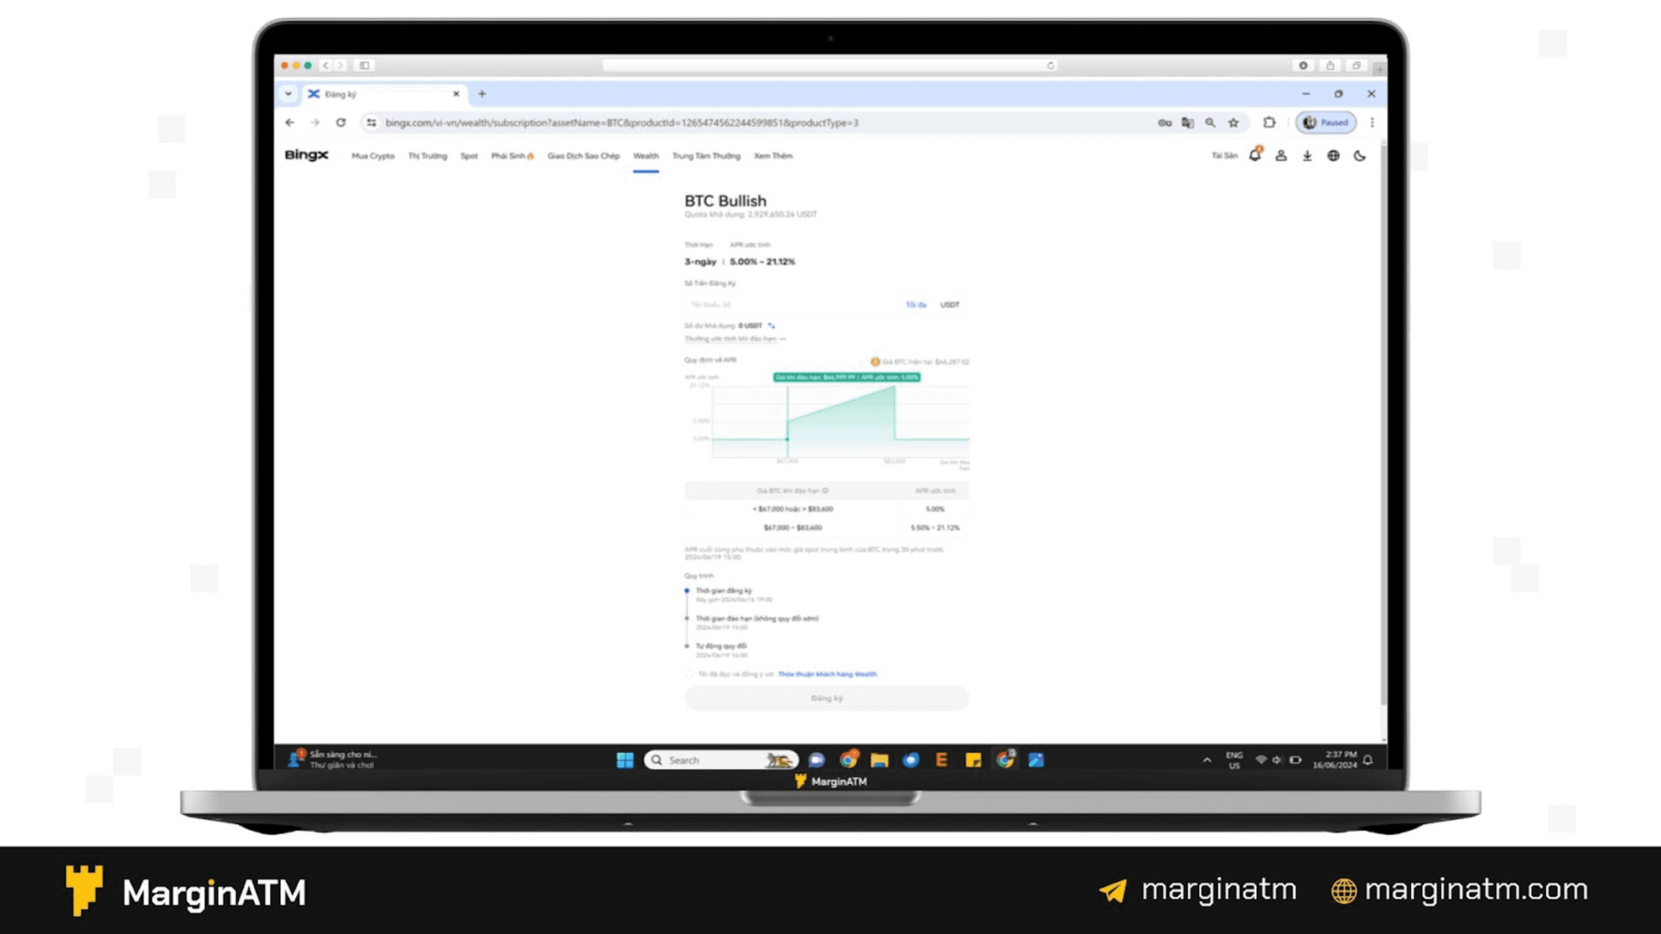Open the language globe icon

[1333, 156]
